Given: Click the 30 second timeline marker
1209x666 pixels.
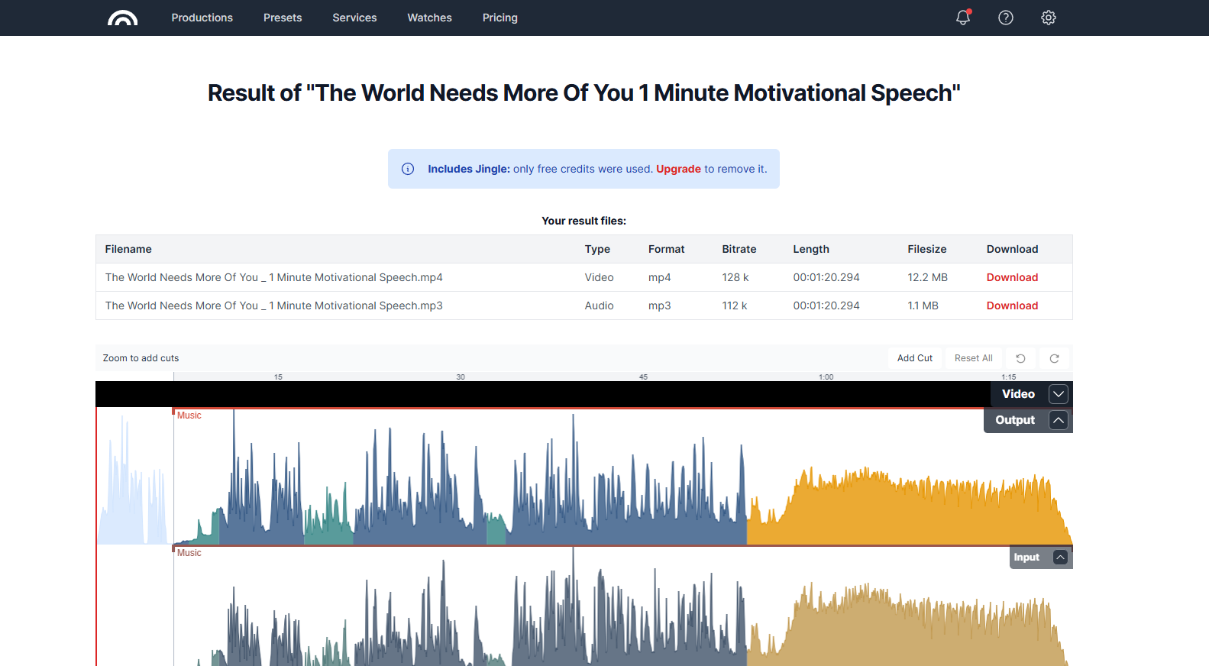Looking at the screenshot, I should 461,377.
